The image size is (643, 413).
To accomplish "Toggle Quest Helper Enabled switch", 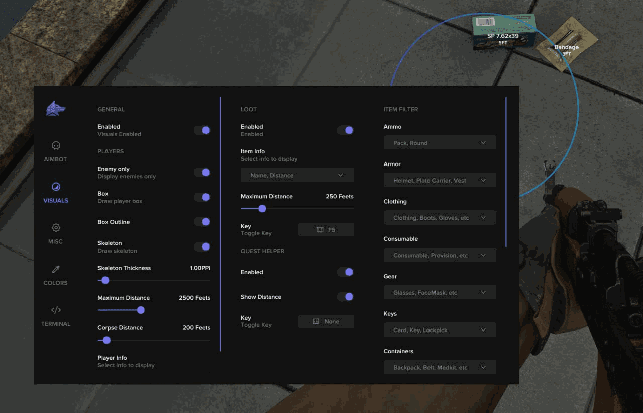I will [346, 272].
